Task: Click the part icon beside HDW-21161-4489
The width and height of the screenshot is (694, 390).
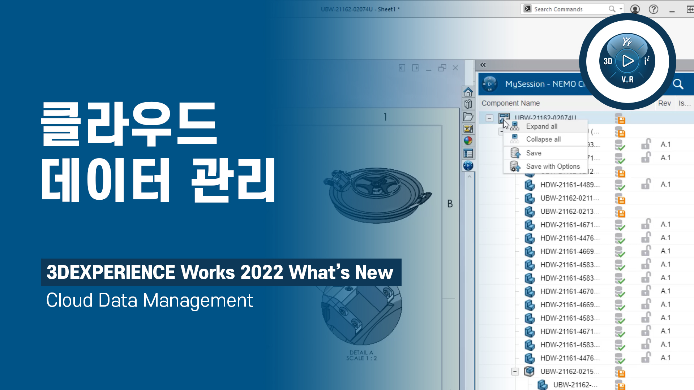Action: (530, 185)
